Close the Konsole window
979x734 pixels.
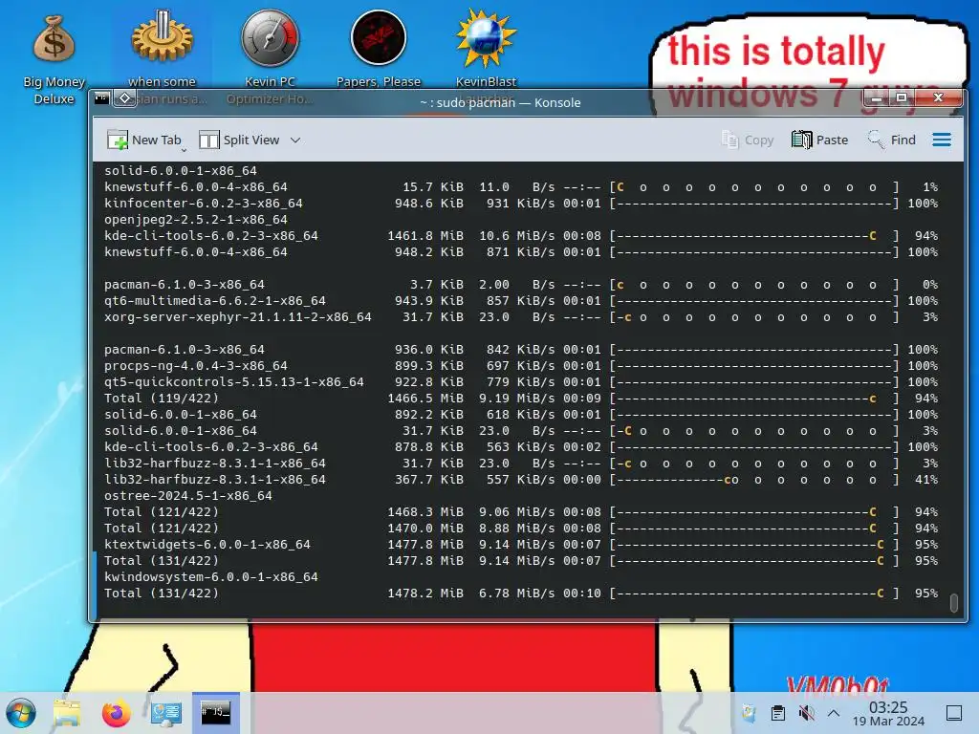coord(938,98)
